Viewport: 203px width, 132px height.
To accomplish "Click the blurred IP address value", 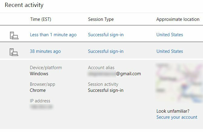I will click(x=41, y=107).
